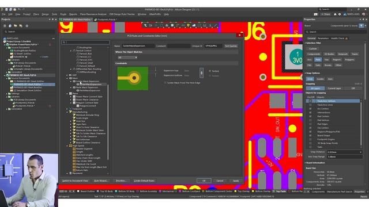Toggle Arc Centers snapping checkbox
This screenshot has height=207, width=369.
pyautogui.click(x=310, y=109)
